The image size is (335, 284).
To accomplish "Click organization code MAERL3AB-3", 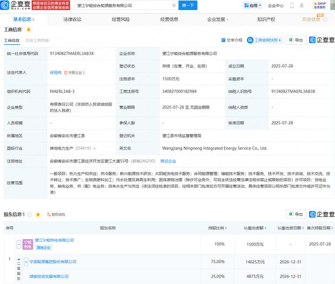I will tap(62, 92).
